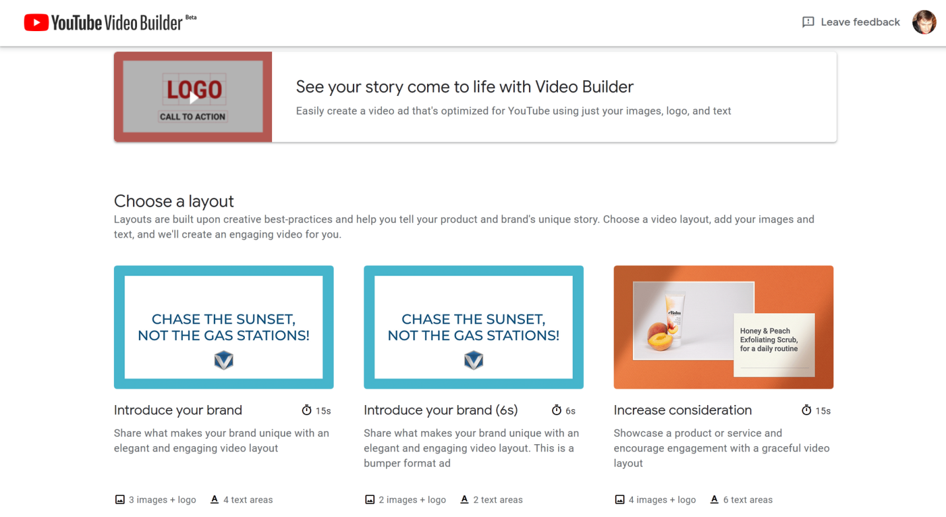Image resolution: width=946 pixels, height=517 pixels.
Task: Click the 15s duration icon on Introduce your brand
Action: [306, 410]
